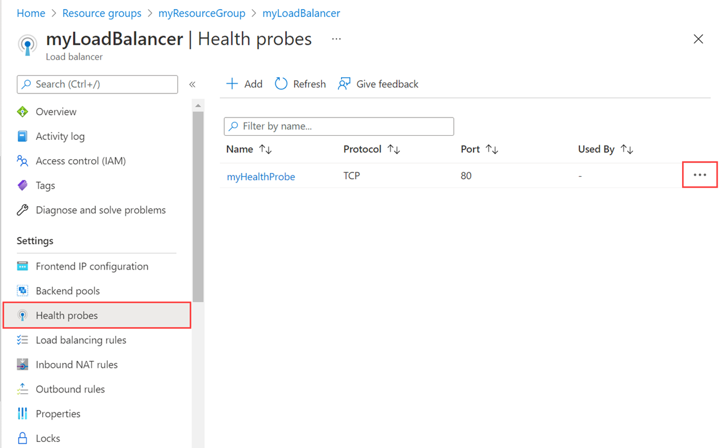The height and width of the screenshot is (448, 723).
Task: Click the Access control people icon
Action: coord(22,161)
